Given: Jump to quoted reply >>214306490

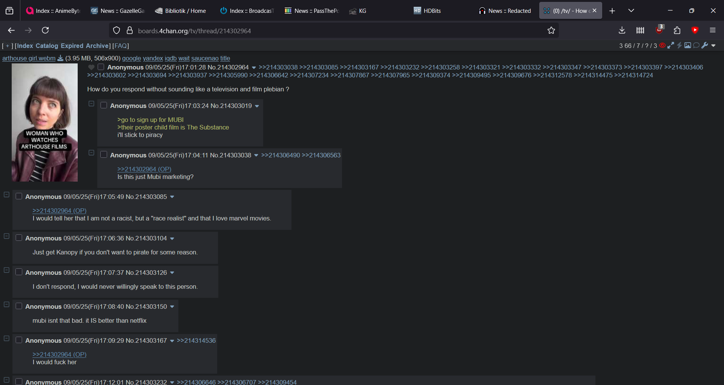Looking at the screenshot, I should [x=281, y=155].
